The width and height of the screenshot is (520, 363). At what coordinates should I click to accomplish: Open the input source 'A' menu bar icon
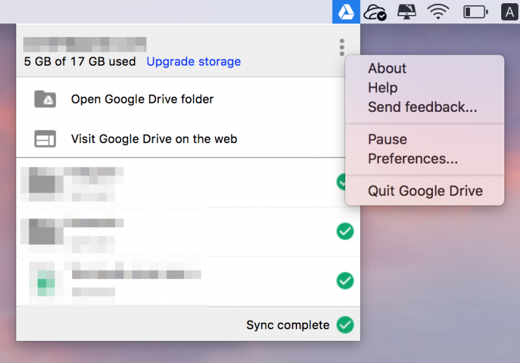coord(509,12)
